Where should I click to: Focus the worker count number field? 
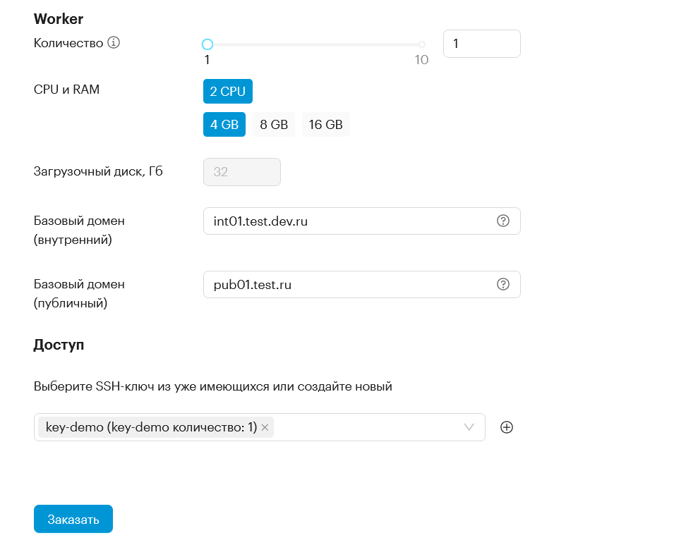pyautogui.click(x=482, y=43)
